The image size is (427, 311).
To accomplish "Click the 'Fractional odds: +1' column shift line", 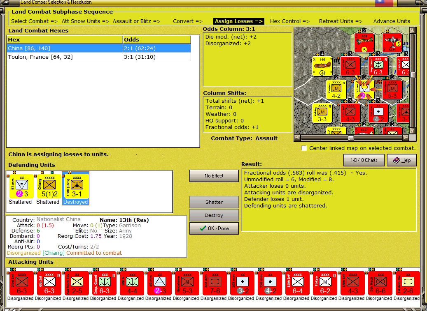I will click(232, 127).
